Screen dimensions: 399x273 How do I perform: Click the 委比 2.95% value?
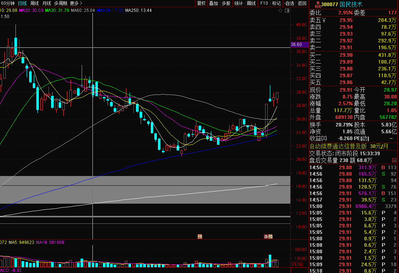click(x=345, y=13)
